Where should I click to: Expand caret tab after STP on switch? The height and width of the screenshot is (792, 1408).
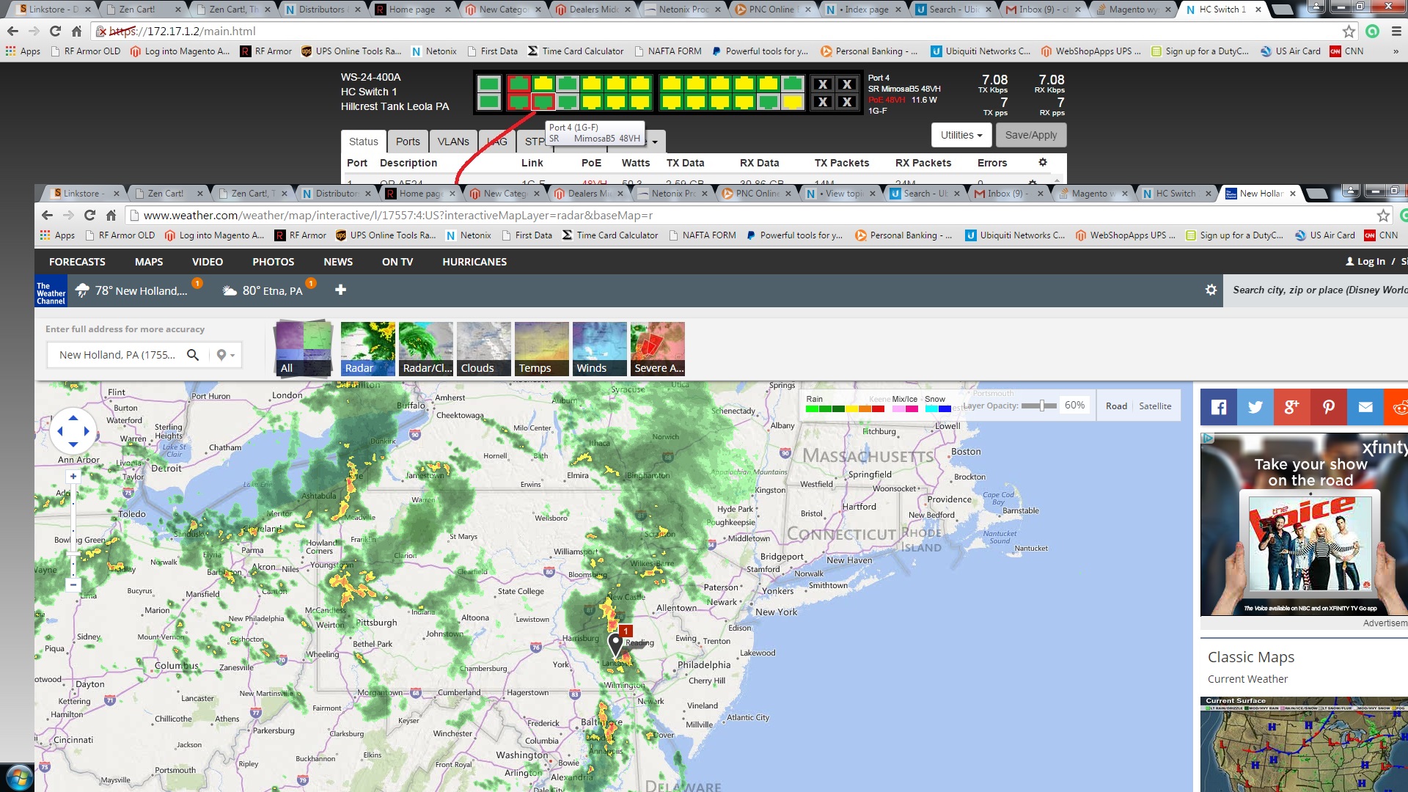[655, 142]
